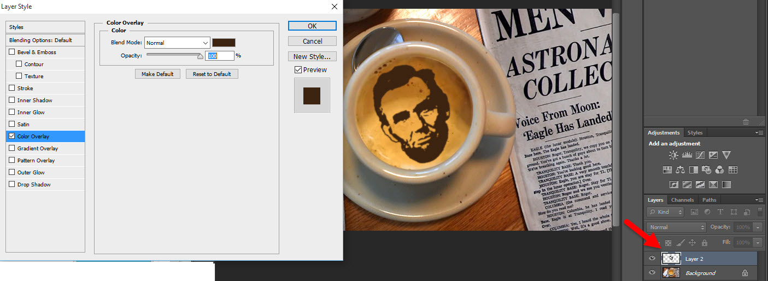Add a Channel Mixer adjustment
Image resolution: width=768 pixels, height=281 pixels.
pos(720,170)
